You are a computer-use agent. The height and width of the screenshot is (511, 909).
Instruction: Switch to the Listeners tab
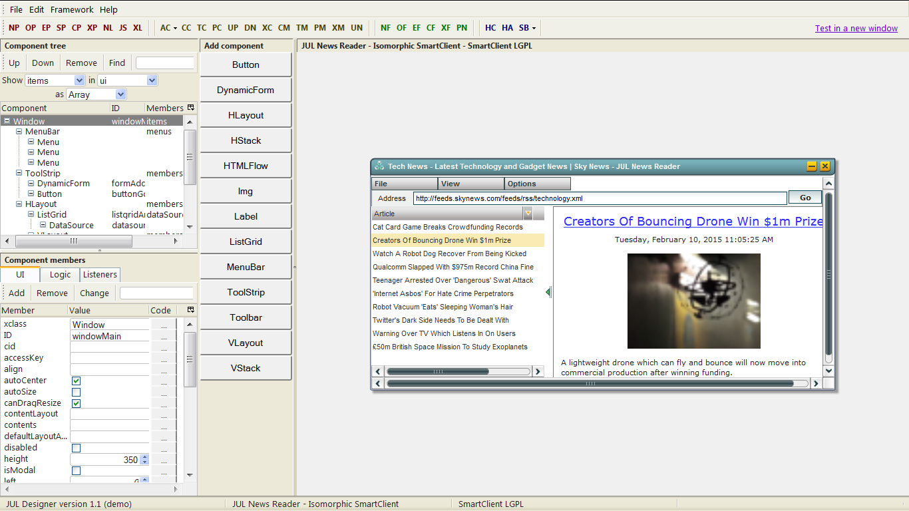pos(100,274)
